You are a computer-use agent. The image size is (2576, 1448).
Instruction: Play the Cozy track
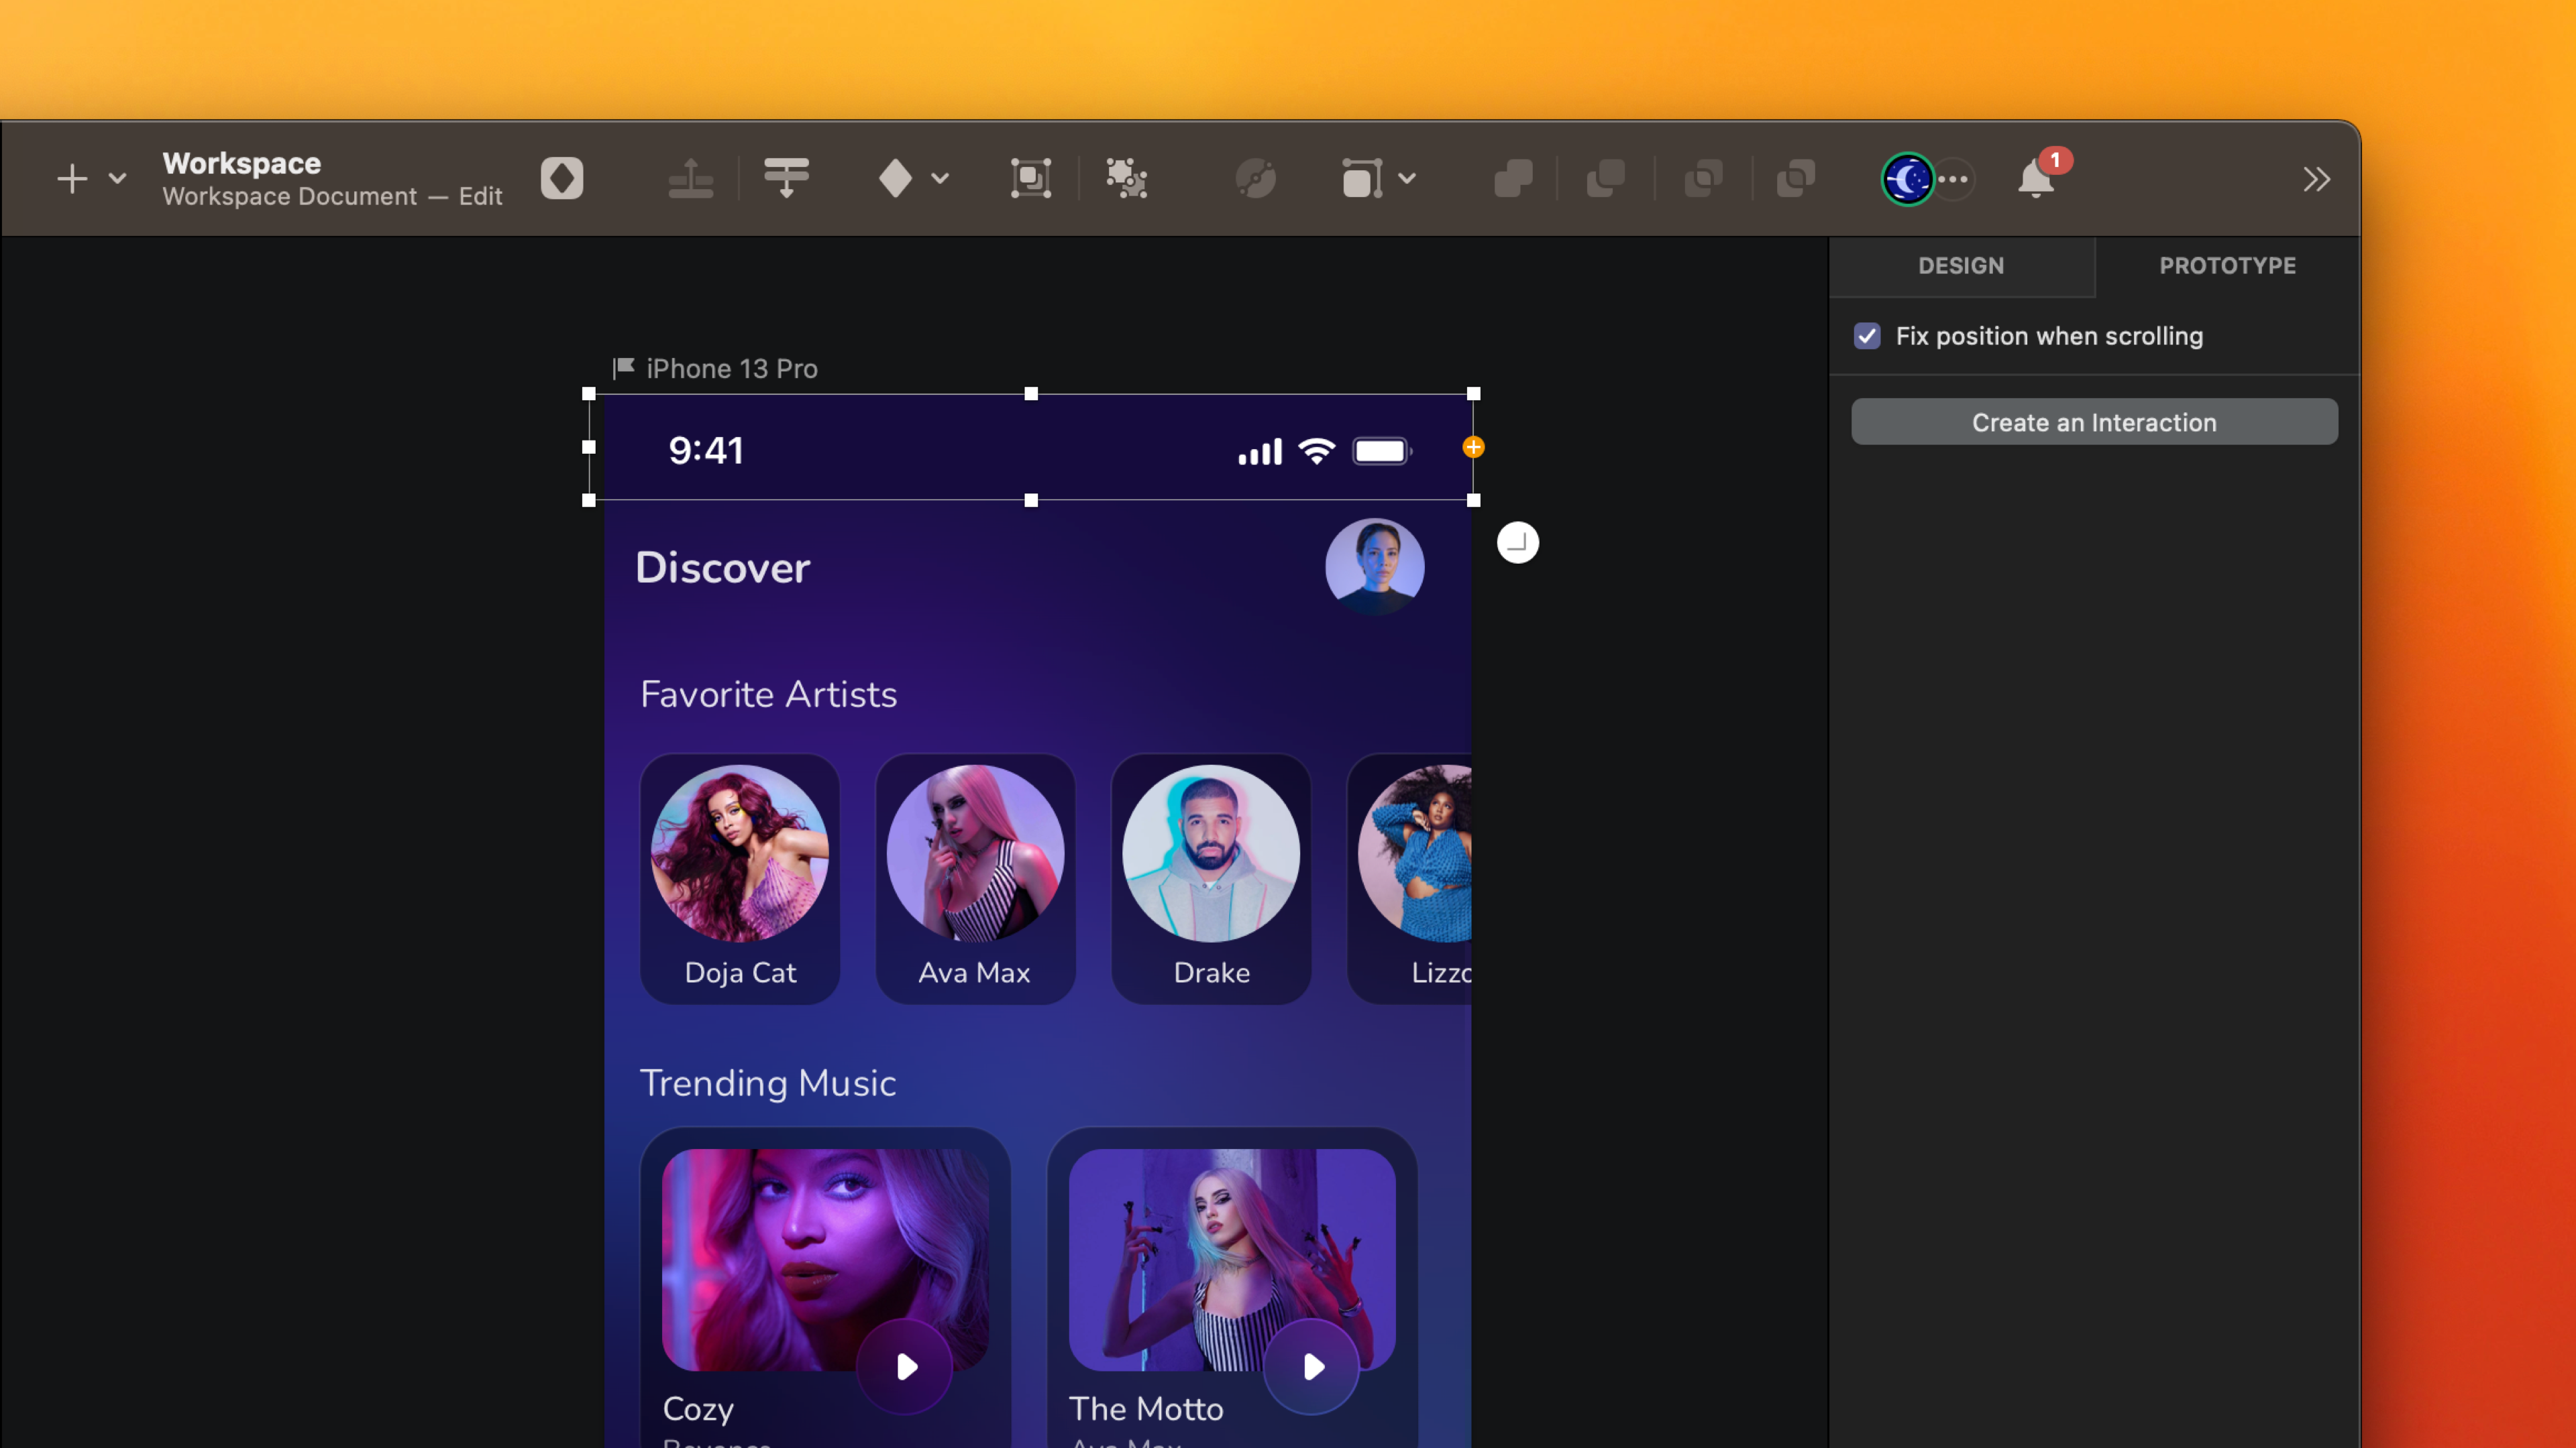point(906,1366)
